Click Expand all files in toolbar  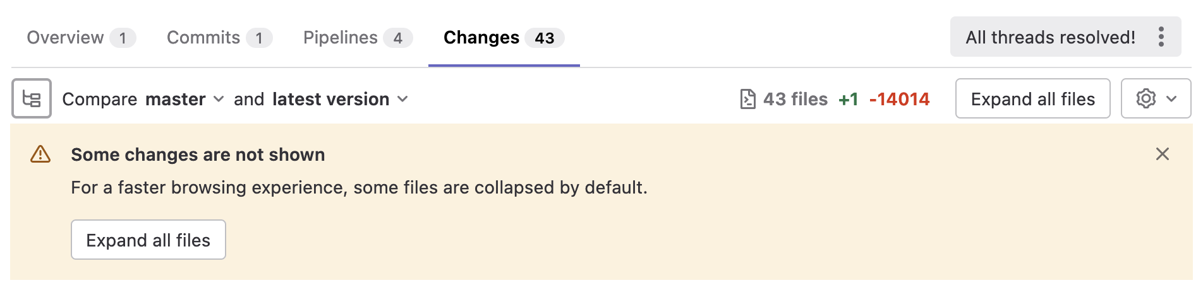(x=1032, y=99)
